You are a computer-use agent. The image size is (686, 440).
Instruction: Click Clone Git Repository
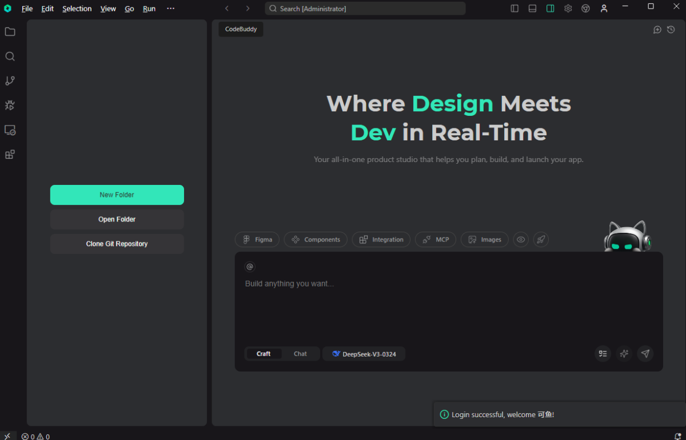tap(117, 244)
